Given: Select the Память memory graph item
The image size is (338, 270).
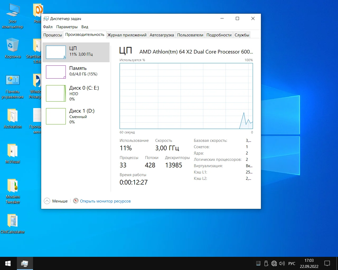Looking at the screenshot, I should [56, 72].
